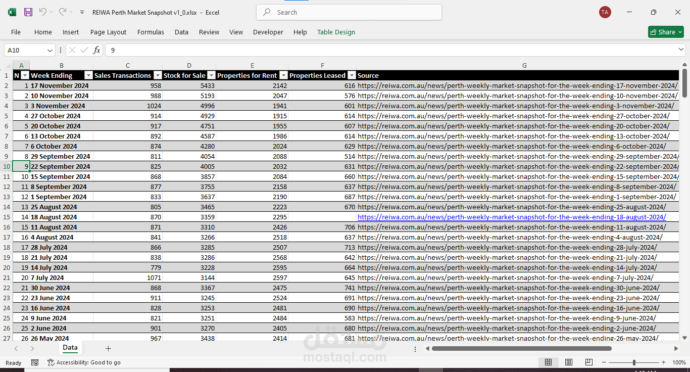Click the horizontal scrollbar thumb
The image size is (690, 372).
point(521,348)
